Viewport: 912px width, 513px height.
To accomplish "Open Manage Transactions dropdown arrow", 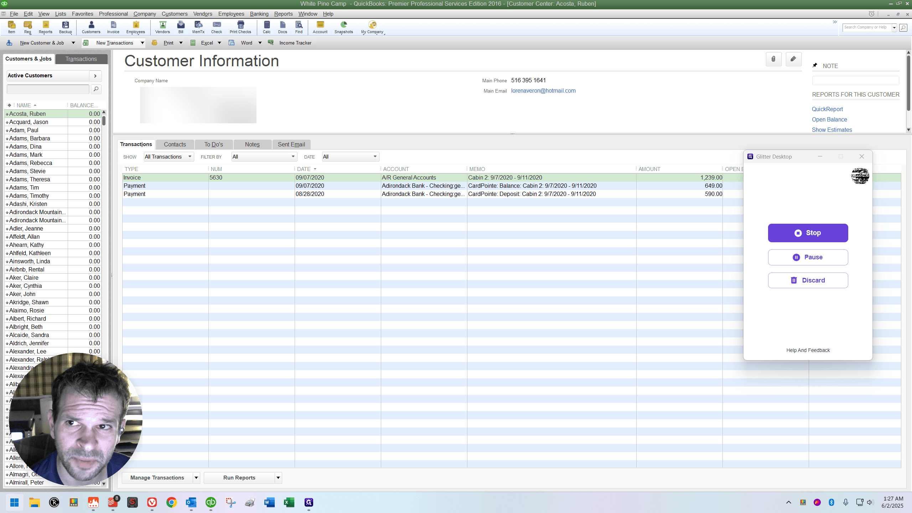I will pos(196,478).
